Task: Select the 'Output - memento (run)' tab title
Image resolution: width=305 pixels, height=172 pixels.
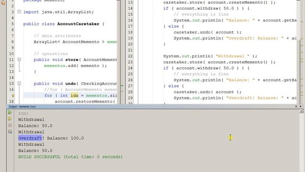Action: [x=22, y=107]
